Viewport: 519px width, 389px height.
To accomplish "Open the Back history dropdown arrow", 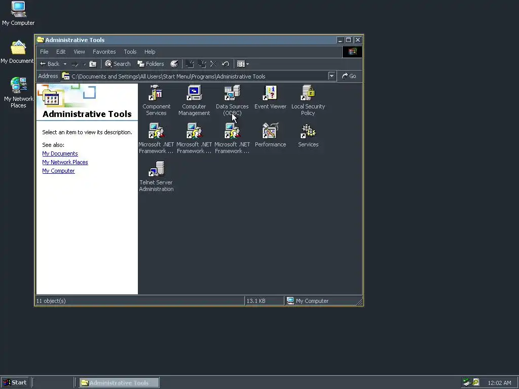I will tap(65, 64).
